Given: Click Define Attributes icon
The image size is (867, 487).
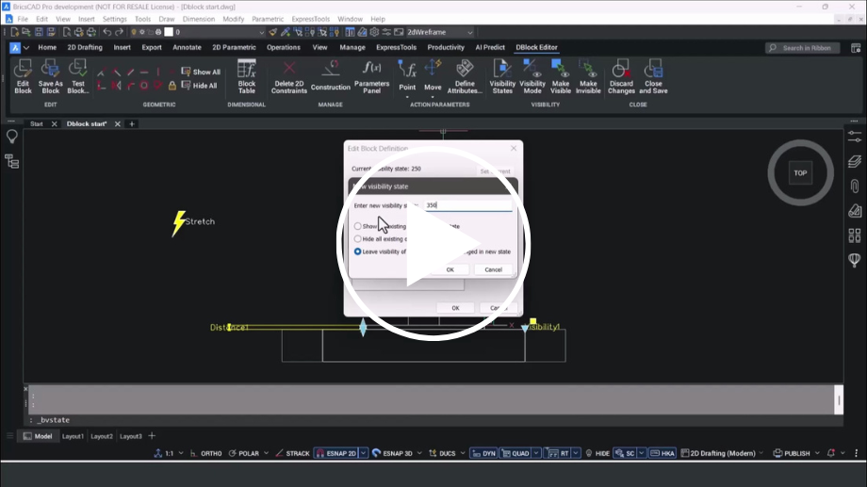Looking at the screenshot, I should tap(465, 76).
